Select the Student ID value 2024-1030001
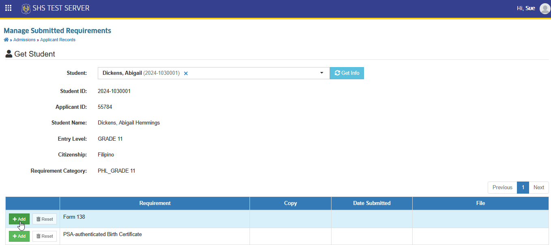Viewport: 551px width, 245px height. (114, 91)
